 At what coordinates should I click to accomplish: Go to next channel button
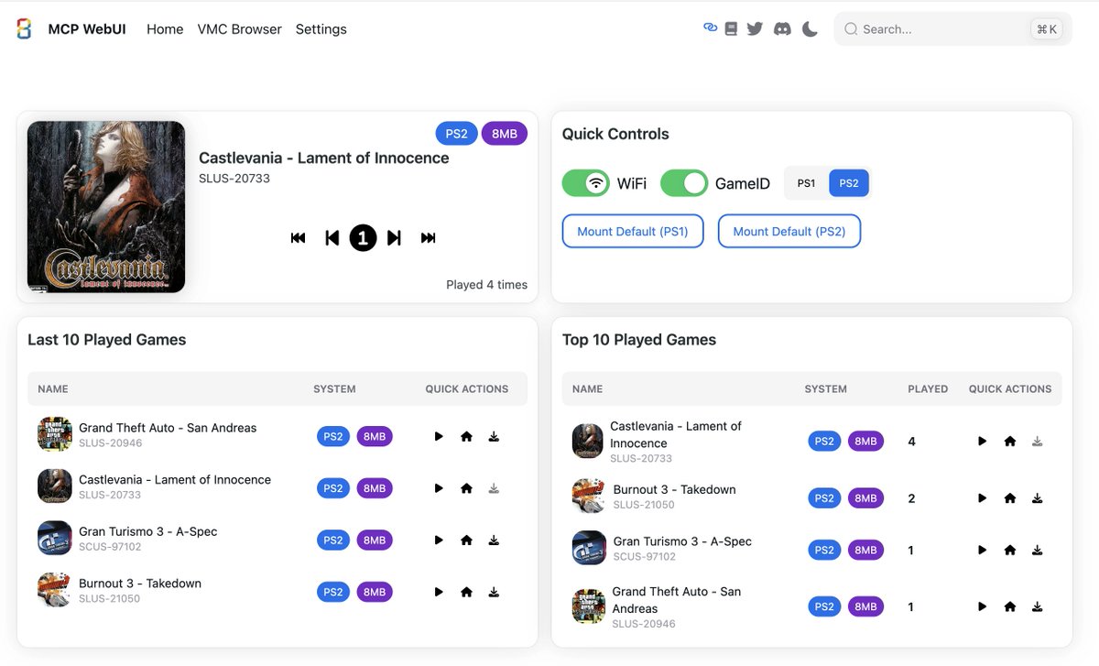[394, 238]
